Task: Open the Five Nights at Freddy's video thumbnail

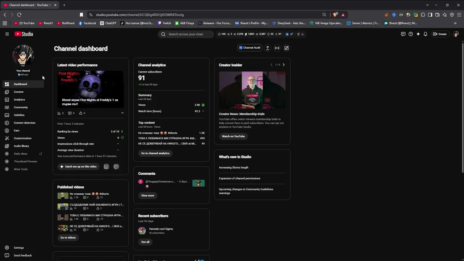Action: (x=91, y=89)
